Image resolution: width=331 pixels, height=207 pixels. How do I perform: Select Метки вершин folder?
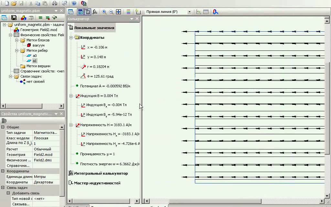point(38,66)
